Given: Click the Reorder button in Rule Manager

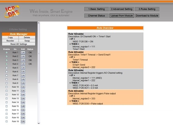Looking at the screenshot, I should point(10,41).
